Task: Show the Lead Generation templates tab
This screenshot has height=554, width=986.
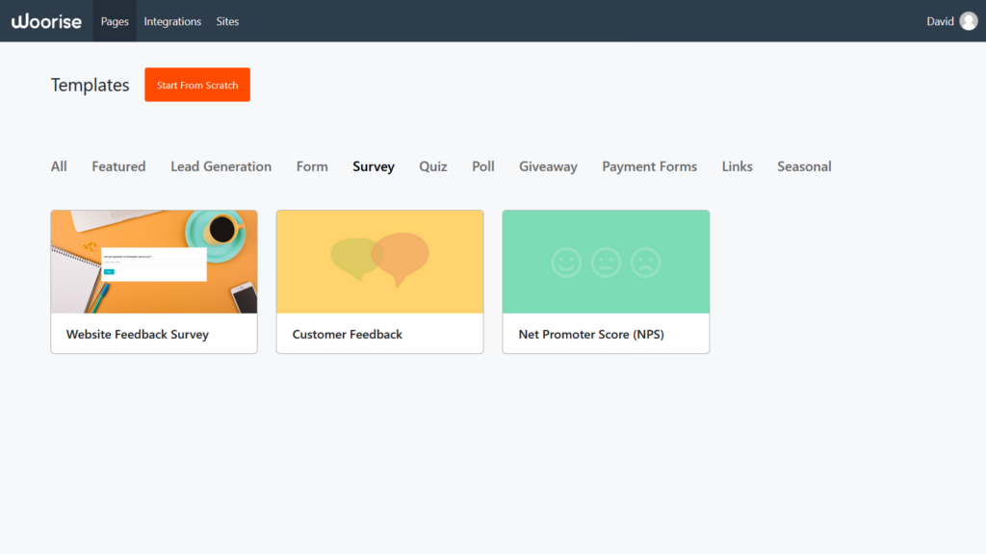Action: click(x=221, y=166)
